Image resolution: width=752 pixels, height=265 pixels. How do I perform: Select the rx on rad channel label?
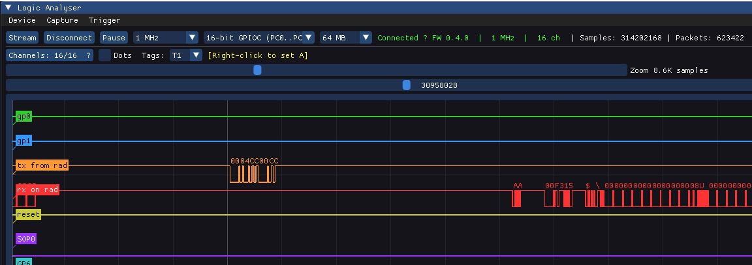pyautogui.click(x=37, y=190)
